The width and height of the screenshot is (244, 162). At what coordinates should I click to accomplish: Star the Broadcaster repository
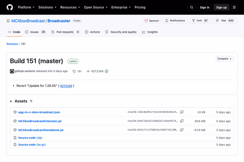(x=225, y=21)
